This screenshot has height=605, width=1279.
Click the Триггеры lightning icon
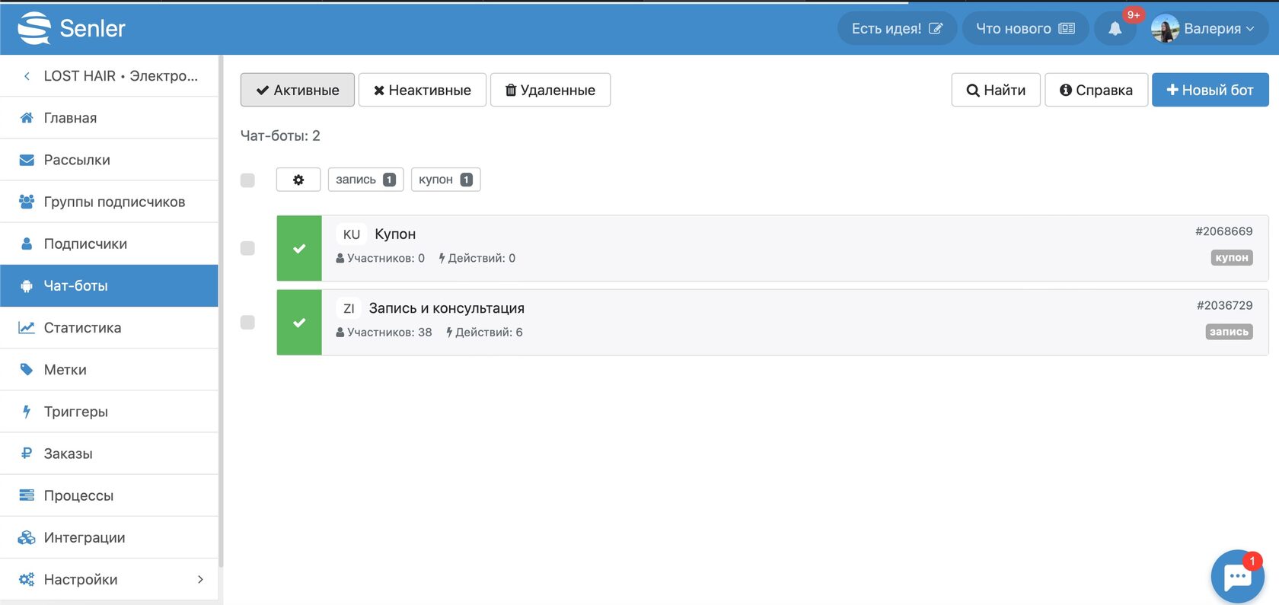(27, 412)
